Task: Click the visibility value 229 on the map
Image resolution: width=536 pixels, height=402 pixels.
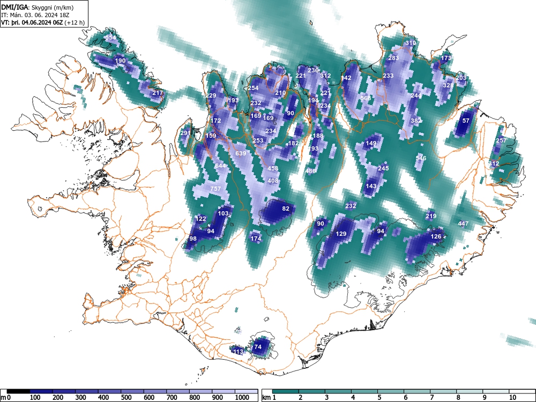Action: tap(211, 95)
